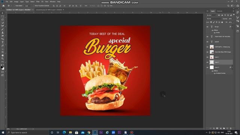Screen dimensions: 240x135
Task: Hide the special text layer
Action: coord(207,42)
